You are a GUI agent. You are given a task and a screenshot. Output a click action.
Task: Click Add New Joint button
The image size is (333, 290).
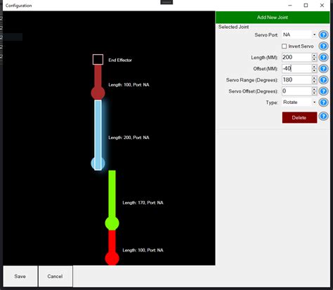click(x=273, y=18)
